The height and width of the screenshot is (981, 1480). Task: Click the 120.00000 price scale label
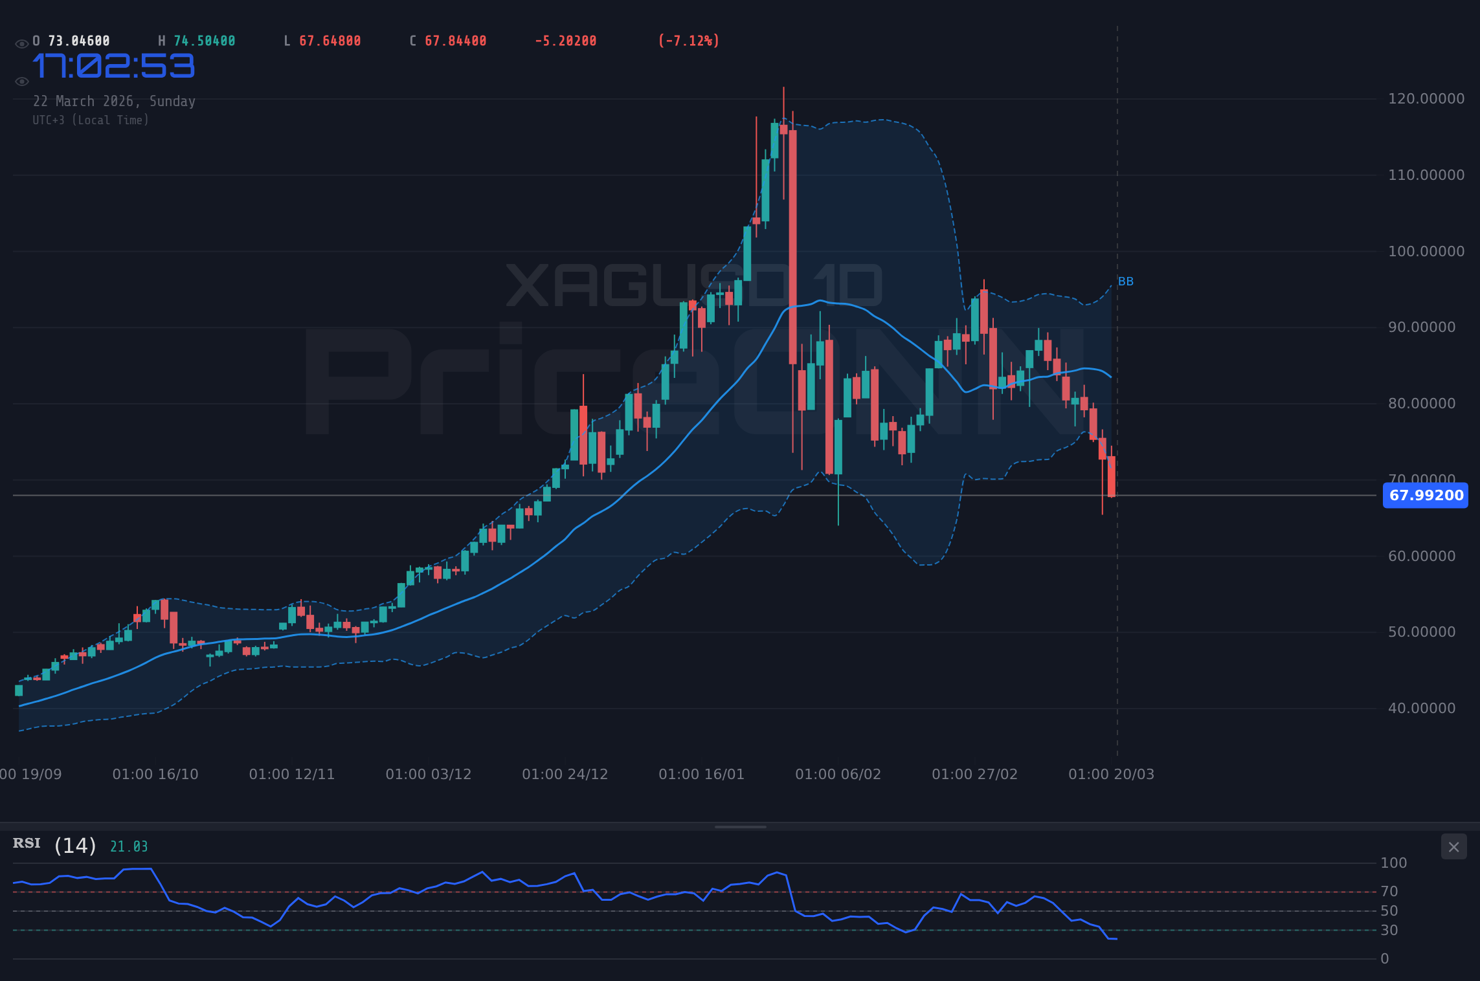(x=1425, y=98)
